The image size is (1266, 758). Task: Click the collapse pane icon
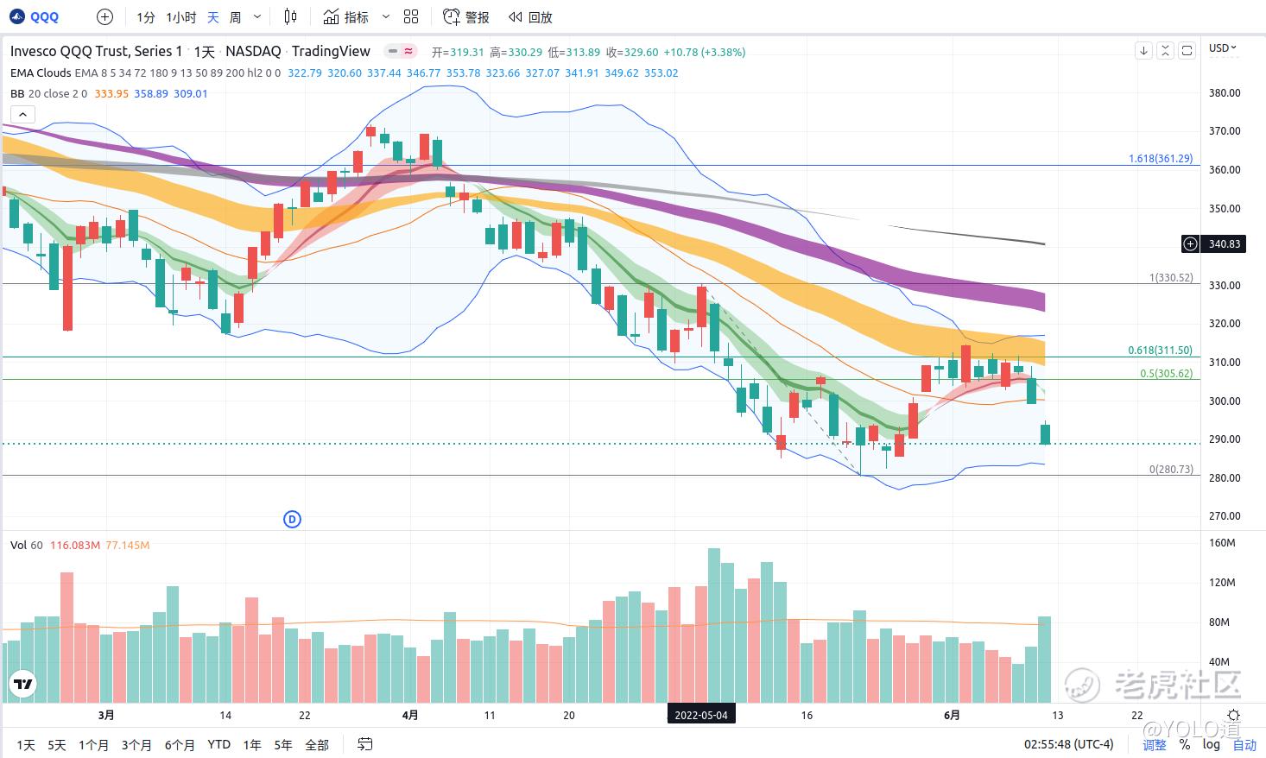point(1165,51)
